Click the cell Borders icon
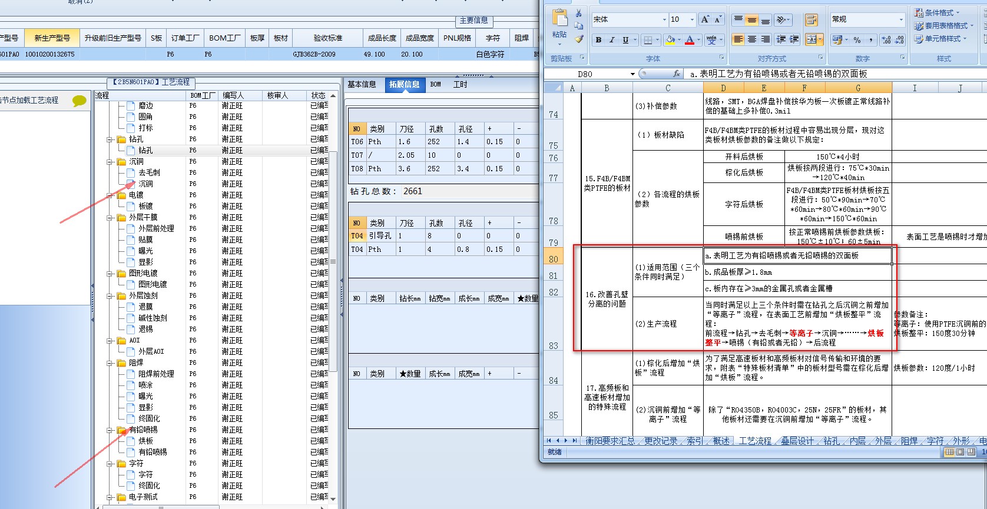This screenshot has width=987, height=509. [x=648, y=40]
